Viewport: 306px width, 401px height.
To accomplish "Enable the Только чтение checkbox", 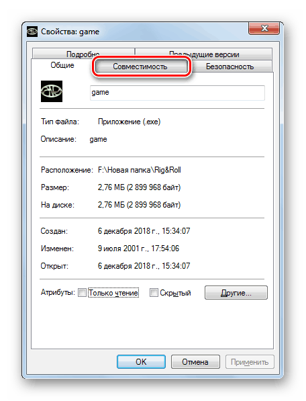I will point(83,293).
